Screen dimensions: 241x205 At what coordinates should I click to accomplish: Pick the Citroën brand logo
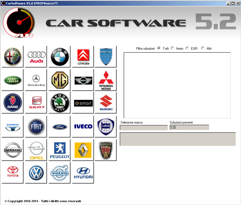83,56
